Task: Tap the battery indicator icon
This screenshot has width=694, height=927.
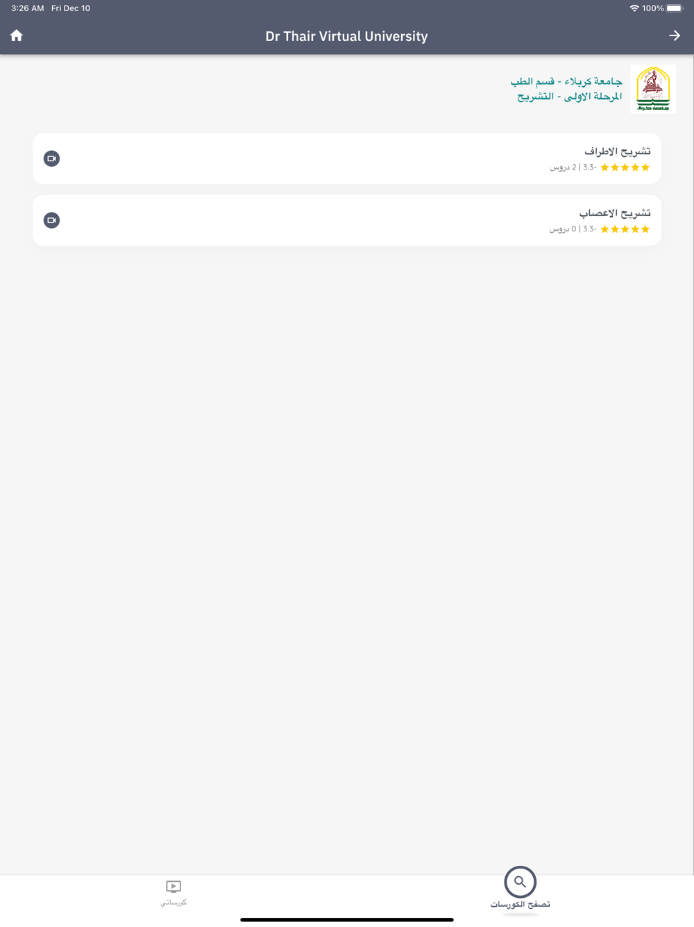Action: pos(675,8)
